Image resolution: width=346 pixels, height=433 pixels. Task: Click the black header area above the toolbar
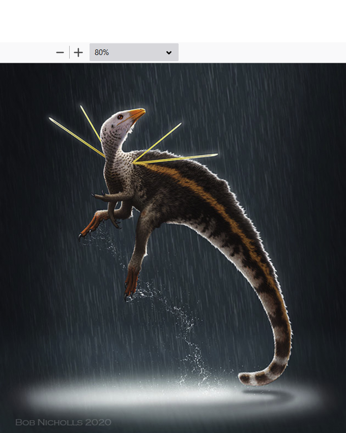173,20
